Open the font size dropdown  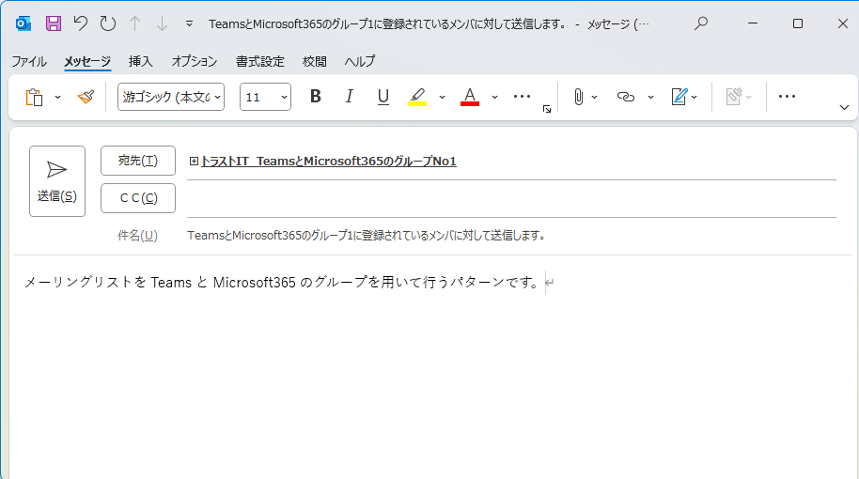265,97
